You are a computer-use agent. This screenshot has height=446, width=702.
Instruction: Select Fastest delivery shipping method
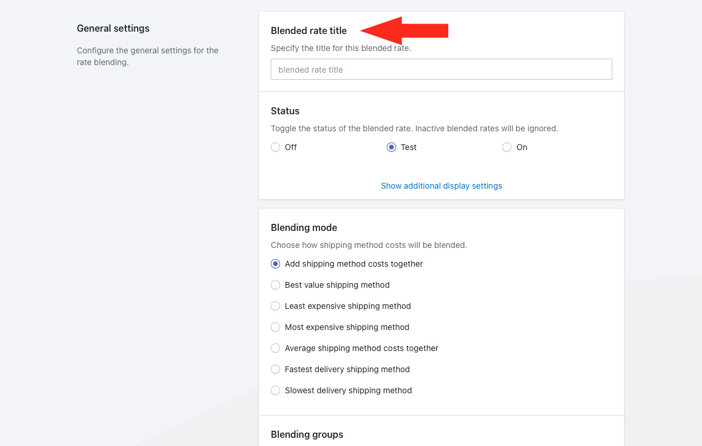pyautogui.click(x=275, y=370)
